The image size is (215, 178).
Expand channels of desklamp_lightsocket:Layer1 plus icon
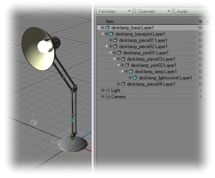130,77
